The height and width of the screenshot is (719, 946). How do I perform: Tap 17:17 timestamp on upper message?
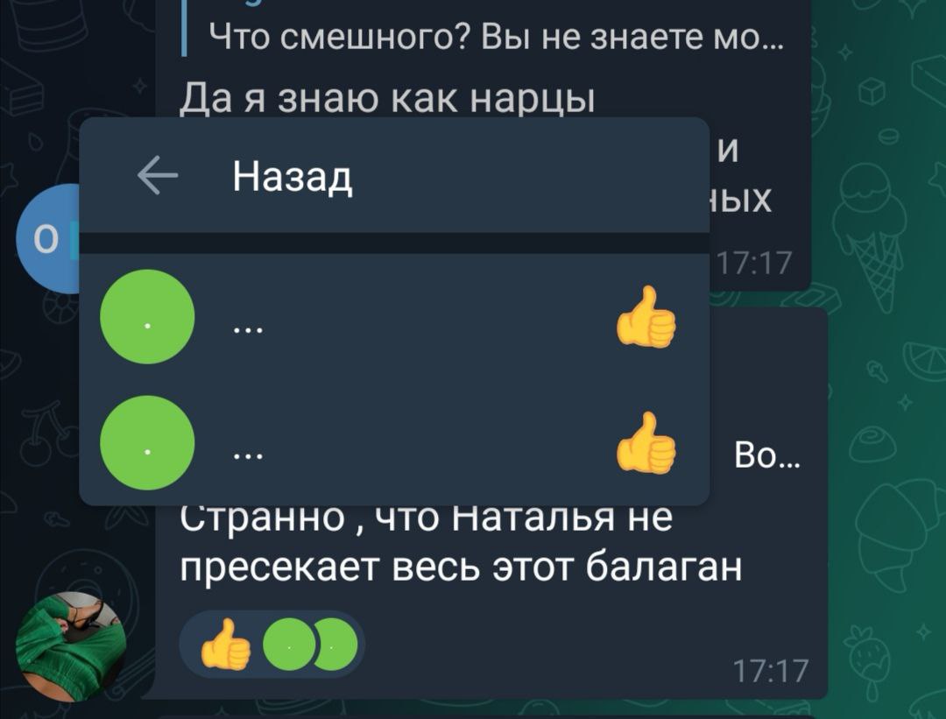(x=753, y=263)
